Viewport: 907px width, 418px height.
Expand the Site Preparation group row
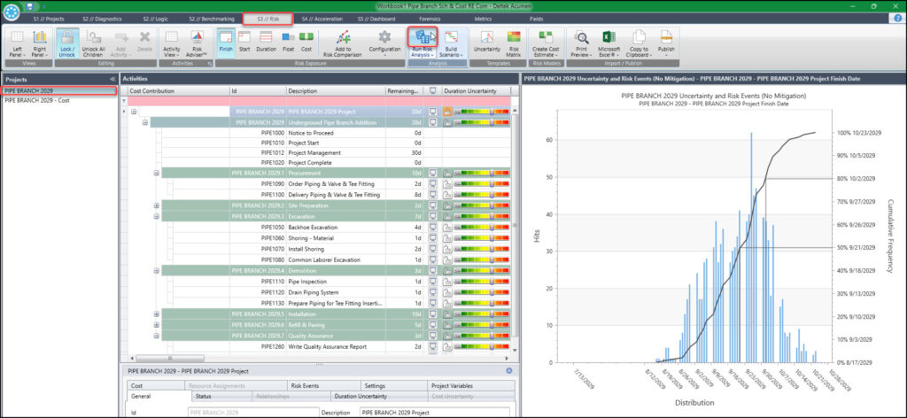pos(156,205)
